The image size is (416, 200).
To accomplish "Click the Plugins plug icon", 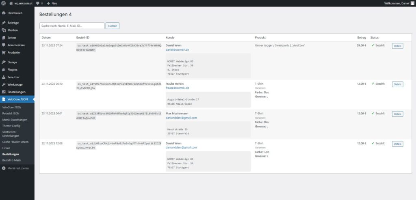I will 4,70.
